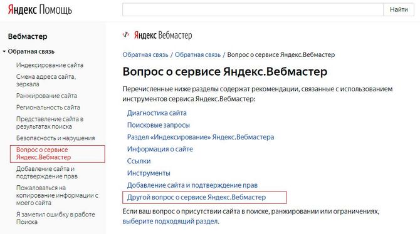
Task: Click first Обратная связь breadcrumb link
Action: point(145,54)
